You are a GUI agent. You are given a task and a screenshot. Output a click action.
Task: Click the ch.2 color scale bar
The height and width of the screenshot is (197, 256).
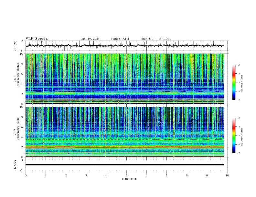tap(234, 136)
